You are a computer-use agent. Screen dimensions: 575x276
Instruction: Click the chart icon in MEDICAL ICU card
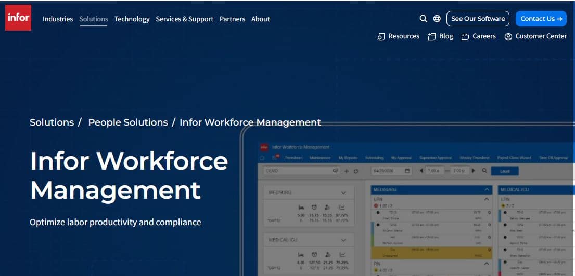coord(342,254)
